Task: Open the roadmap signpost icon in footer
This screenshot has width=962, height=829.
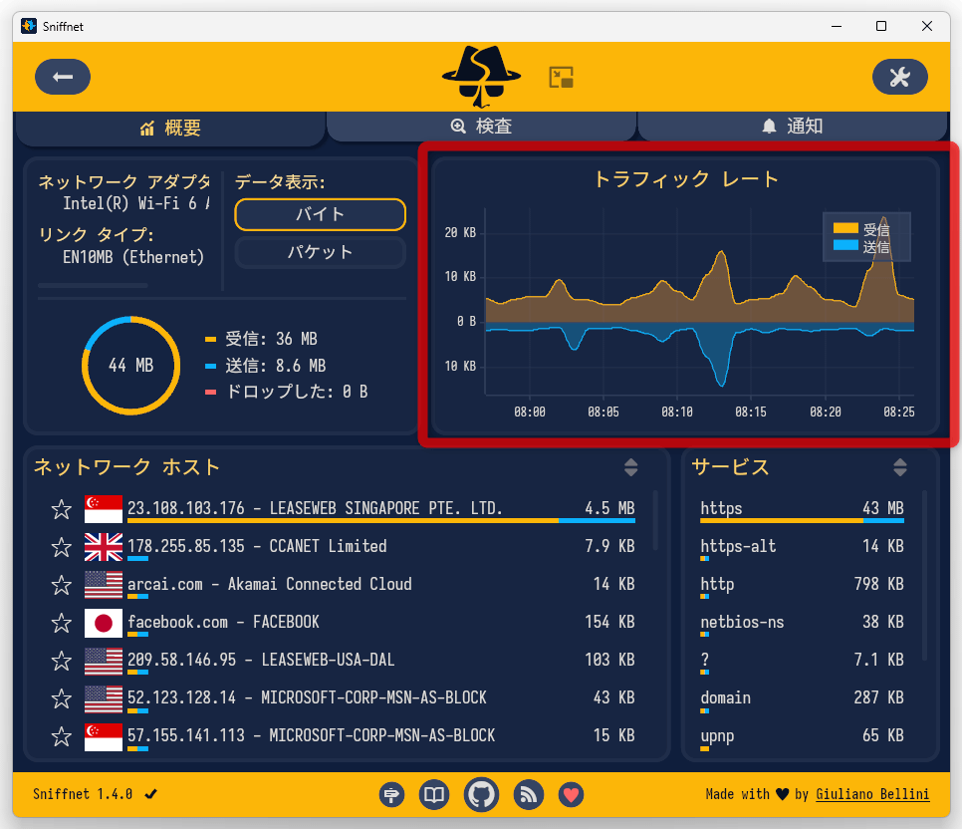Action: click(x=391, y=794)
